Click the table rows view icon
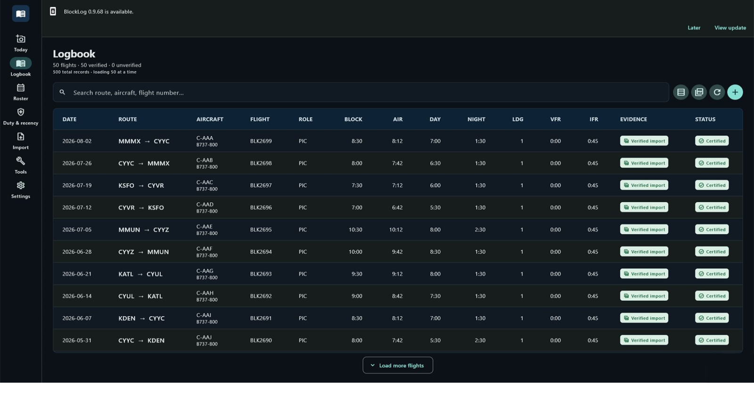 click(x=681, y=92)
